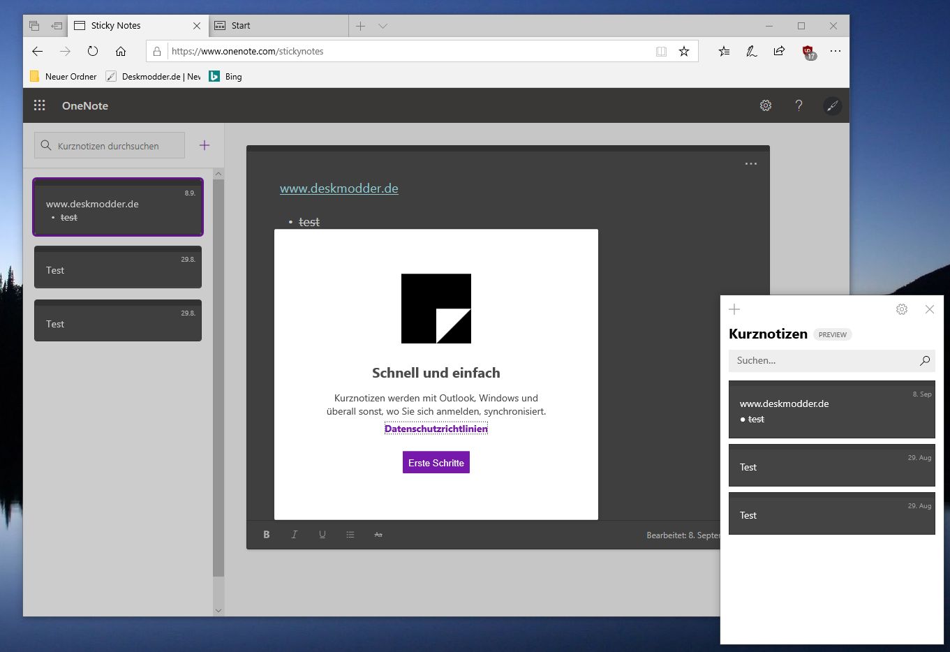
Task: Close the Kurznotizen app window
Action: [929, 309]
